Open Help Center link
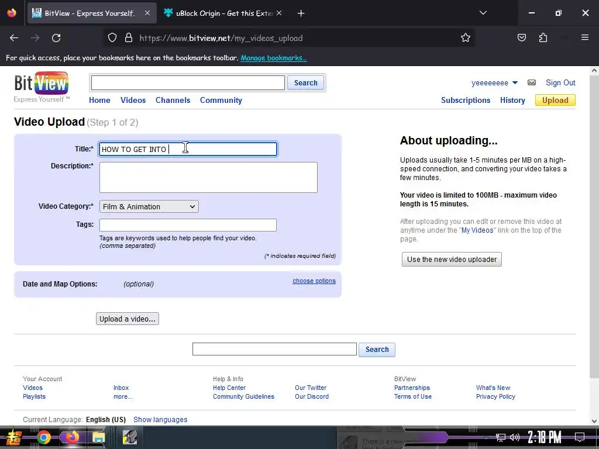 [229, 388]
